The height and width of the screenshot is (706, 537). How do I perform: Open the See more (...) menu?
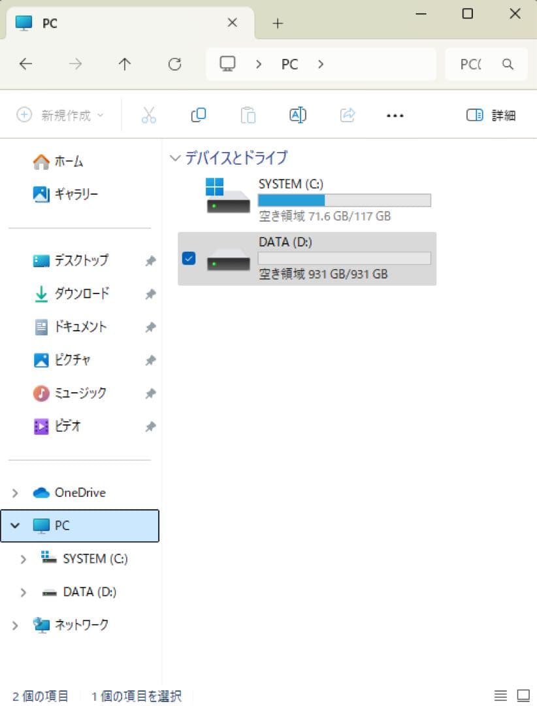point(395,115)
